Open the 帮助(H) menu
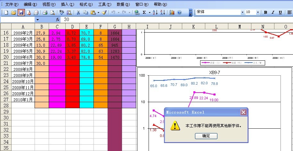Screen dimensions: 293x151 click(160, 4)
